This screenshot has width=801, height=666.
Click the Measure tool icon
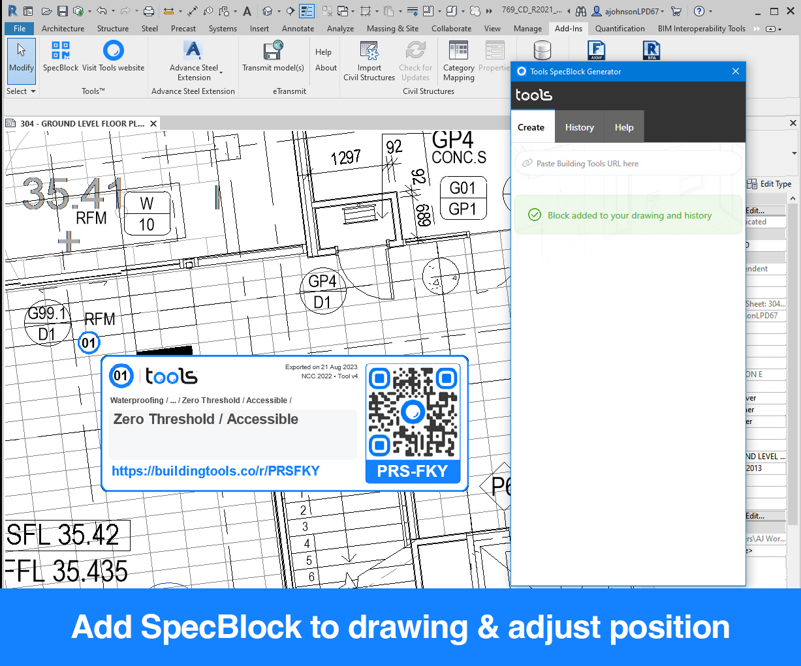[168, 11]
